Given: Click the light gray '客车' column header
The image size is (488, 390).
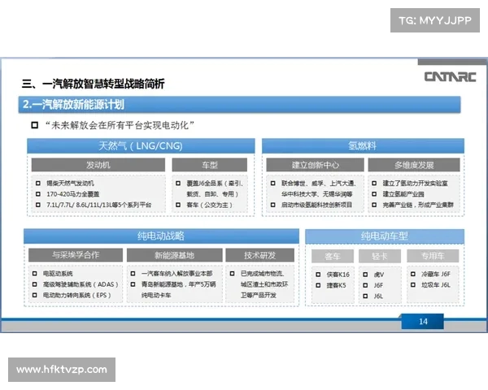Looking at the screenshot, I should click(x=333, y=257).
